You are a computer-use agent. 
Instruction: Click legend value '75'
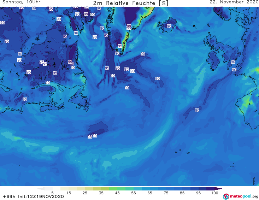point(166,193)
